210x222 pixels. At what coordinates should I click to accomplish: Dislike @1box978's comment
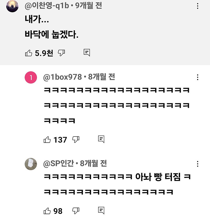(76, 140)
